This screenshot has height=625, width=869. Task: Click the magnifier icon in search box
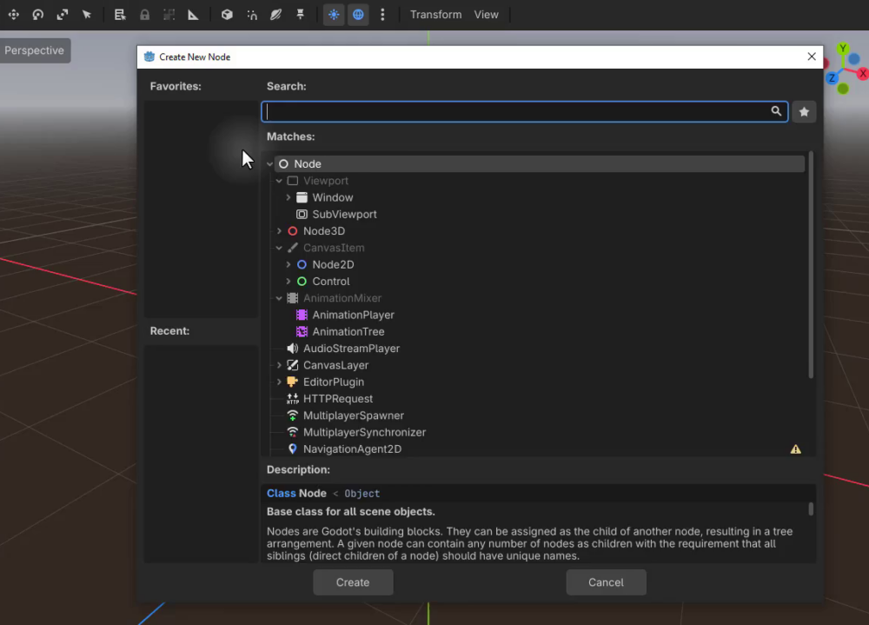[776, 111]
